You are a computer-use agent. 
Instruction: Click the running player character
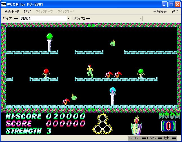click(x=90, y=71)
